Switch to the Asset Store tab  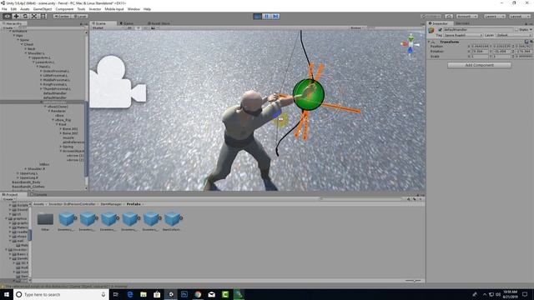click(159, 23)
